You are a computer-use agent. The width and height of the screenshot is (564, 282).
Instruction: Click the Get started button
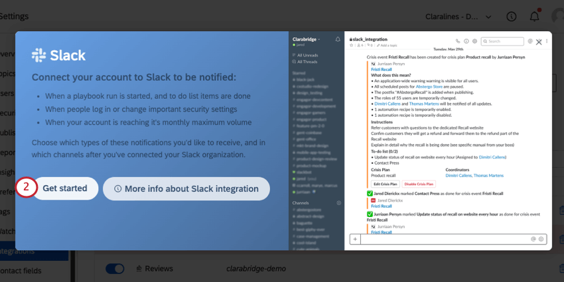click(x=65, y=188)
